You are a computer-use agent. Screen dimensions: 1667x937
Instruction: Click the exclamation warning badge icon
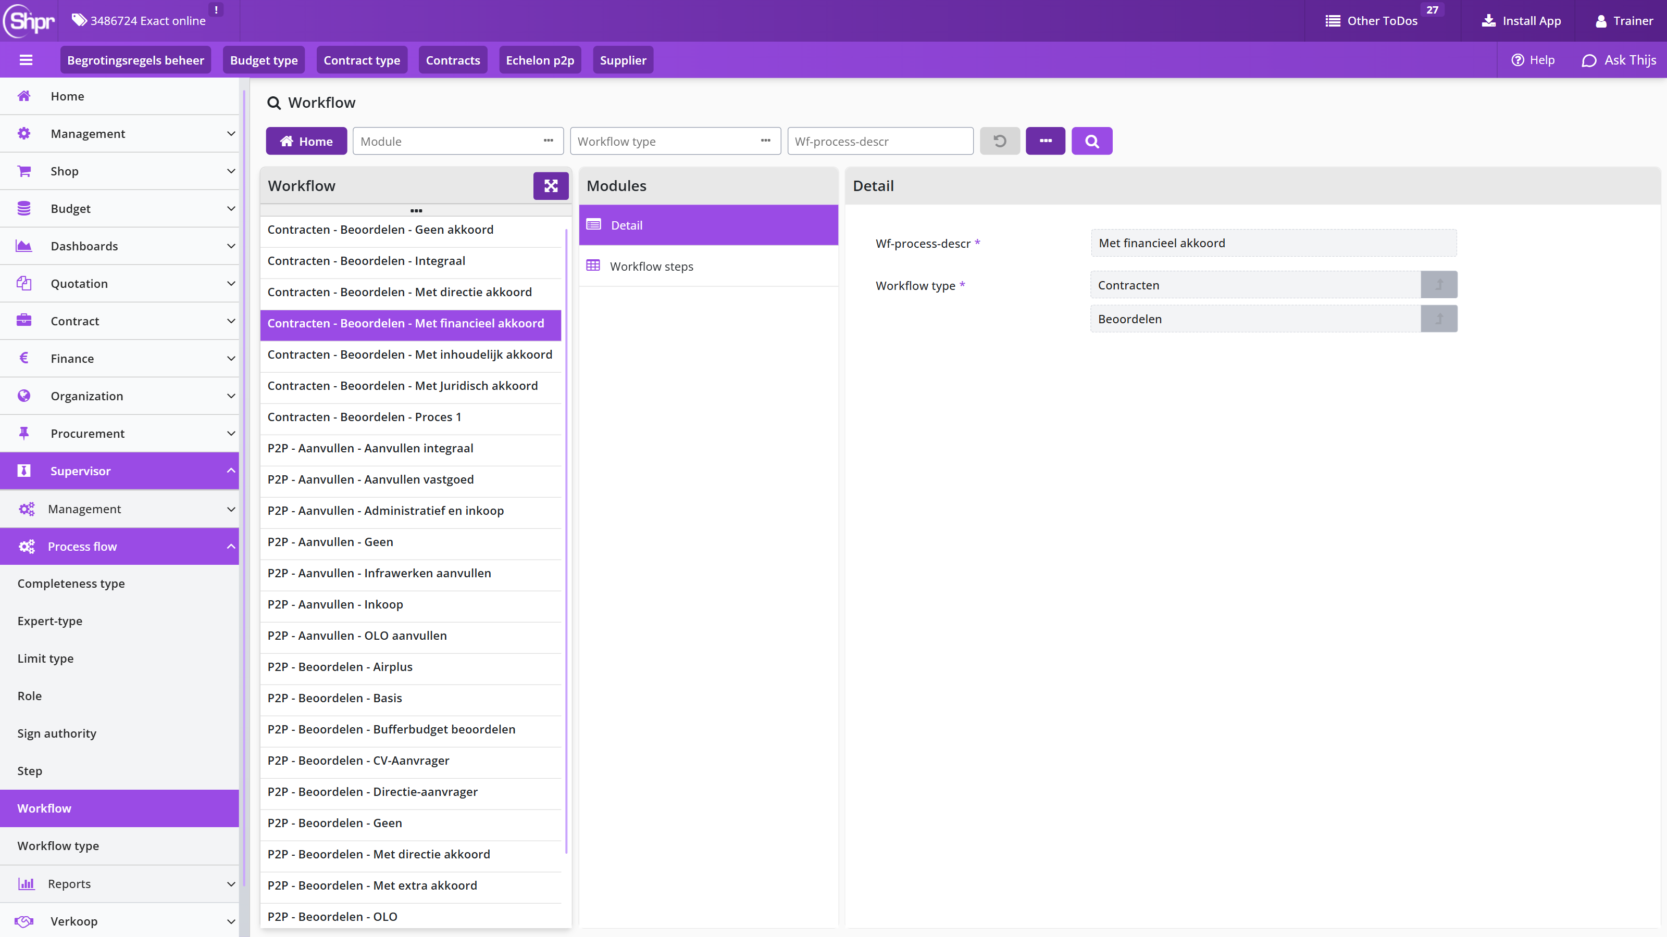216,10
